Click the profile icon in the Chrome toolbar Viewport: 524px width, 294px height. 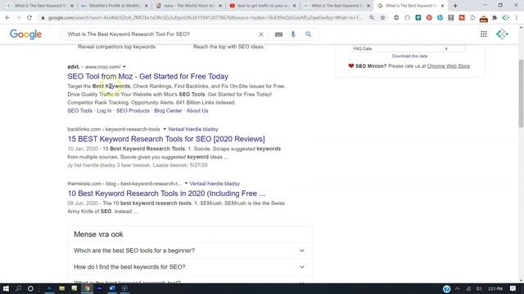click(506, 18)
